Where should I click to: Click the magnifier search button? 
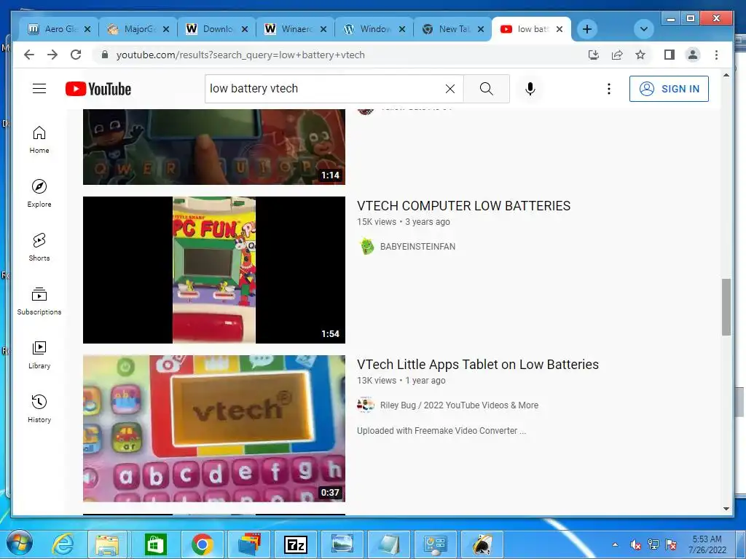coord(486,88)
